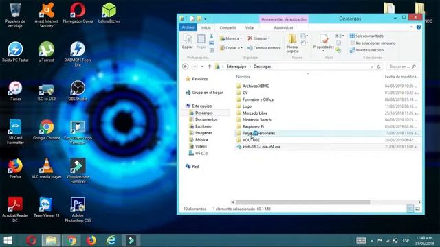This screenshot has height=247, width=440.
Task: Open the Administrar tab
Action: click(283, 27)
